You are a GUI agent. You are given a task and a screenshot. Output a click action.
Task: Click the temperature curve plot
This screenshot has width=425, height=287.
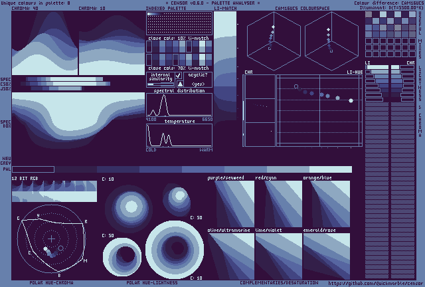[x=179, y=136]
